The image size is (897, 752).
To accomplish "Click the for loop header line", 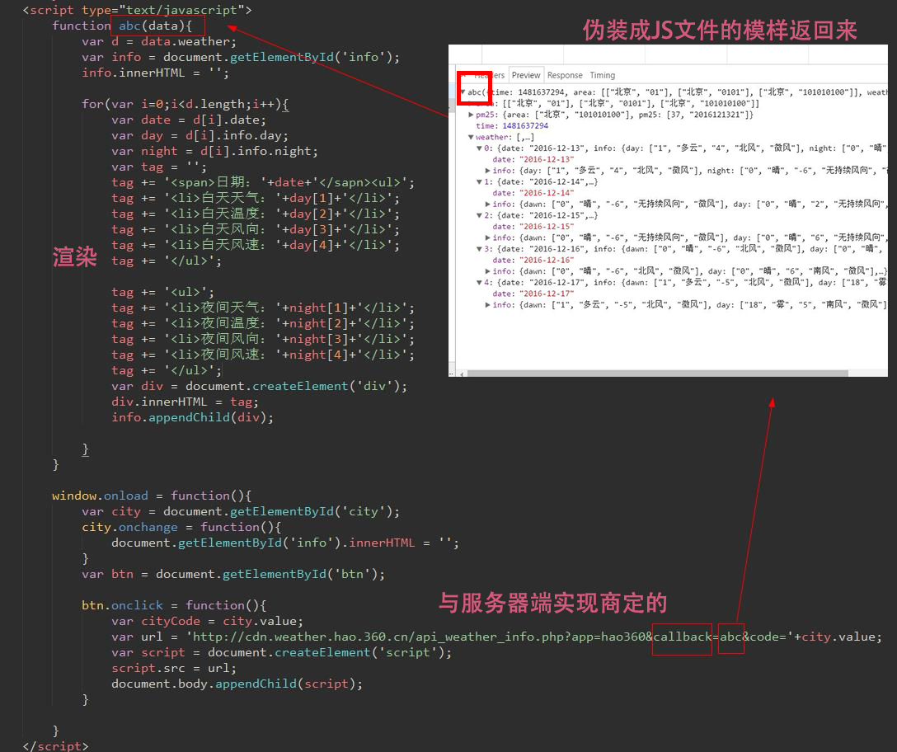I will [x=186, y=104].
